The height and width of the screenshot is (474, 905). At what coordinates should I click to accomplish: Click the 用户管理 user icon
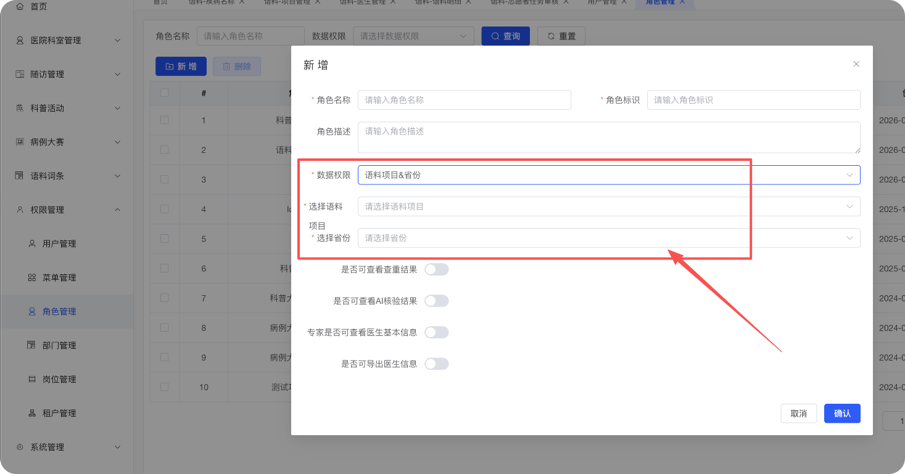pos(32,243)
